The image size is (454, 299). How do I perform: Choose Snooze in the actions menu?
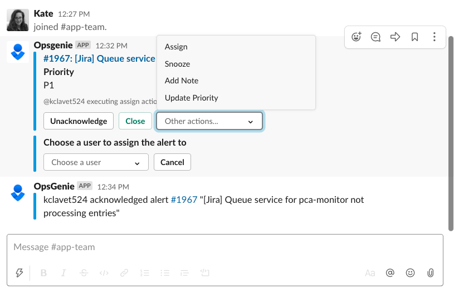(x=177, y=64)
